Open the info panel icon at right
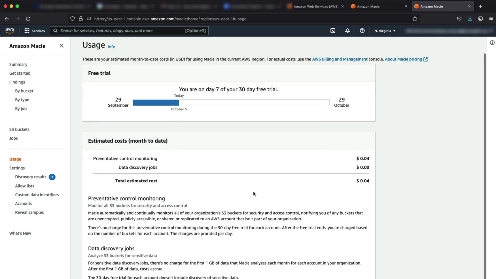 (x=492, y=43)
